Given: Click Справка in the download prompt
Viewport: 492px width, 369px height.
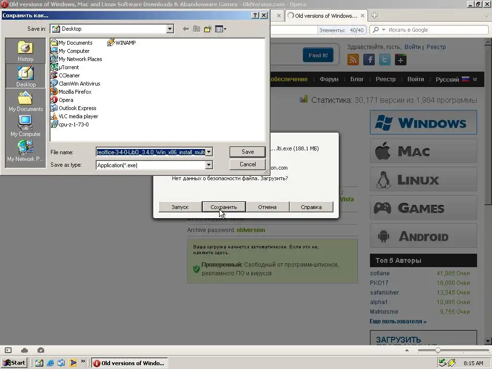Looking at the screenshot, I should 311,207.
